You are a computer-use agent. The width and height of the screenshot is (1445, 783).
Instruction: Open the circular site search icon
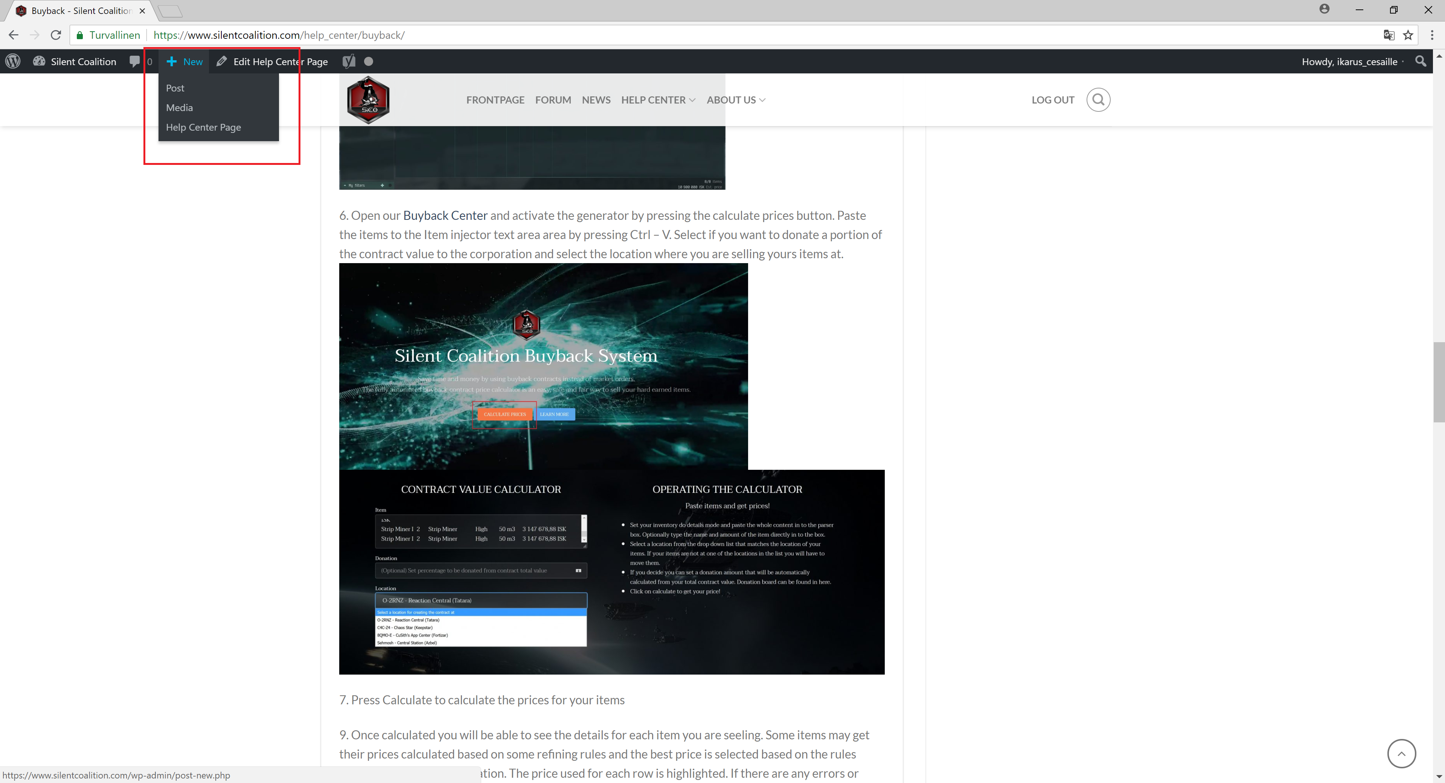click(1098, 100)
